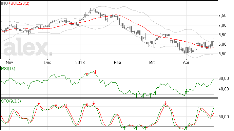Viewport: 234px width, 131px height.
Task: Click the 40,00 RSI axis value
Action: click(x=223, y=89)
